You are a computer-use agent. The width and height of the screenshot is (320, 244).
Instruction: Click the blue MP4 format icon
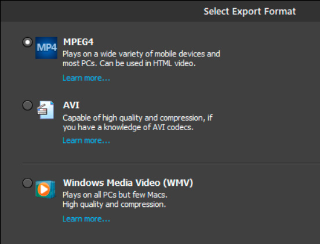[46, 48]
